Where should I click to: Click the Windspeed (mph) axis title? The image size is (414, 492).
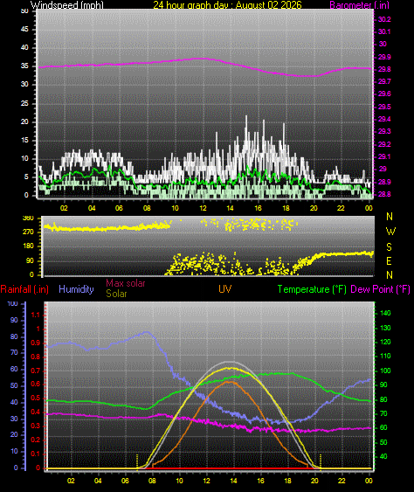point(66,5)
